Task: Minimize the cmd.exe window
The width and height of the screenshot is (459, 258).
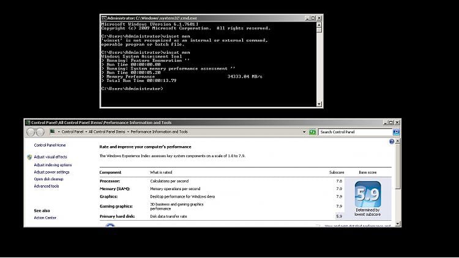Action: pyautogui.click(x=307, y=18)
